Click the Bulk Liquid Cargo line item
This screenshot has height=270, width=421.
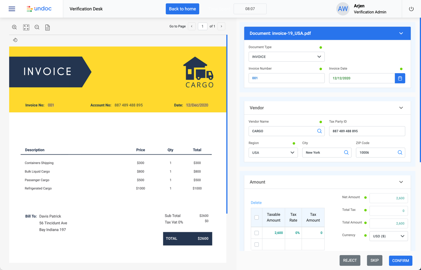37,171
